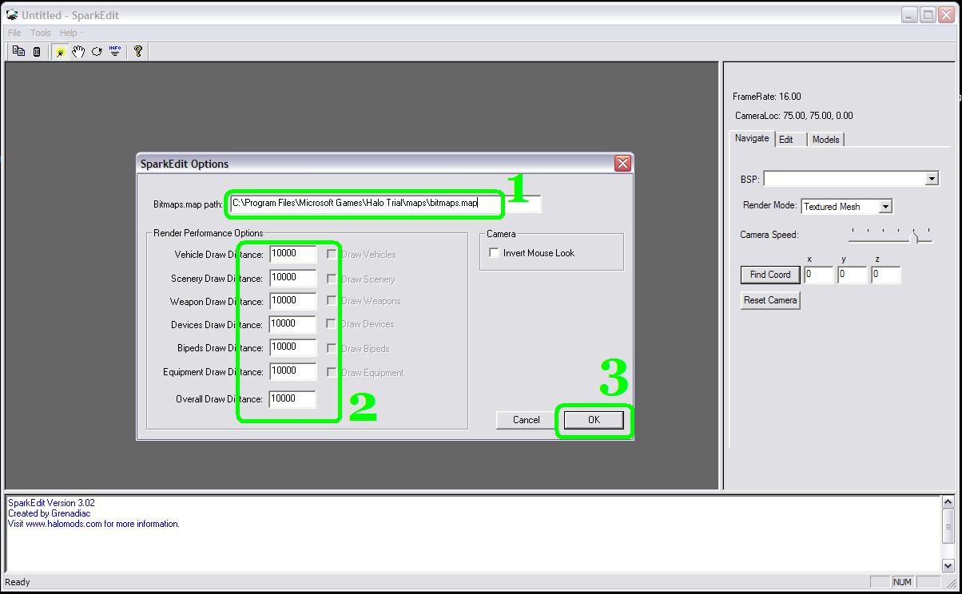The image size is (962, 594).
Task: Open the Tools menu
Action: 40,33
